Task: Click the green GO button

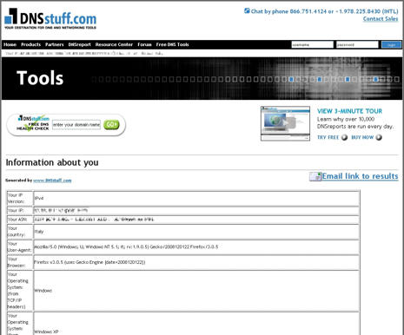Action: pos(111,124)
